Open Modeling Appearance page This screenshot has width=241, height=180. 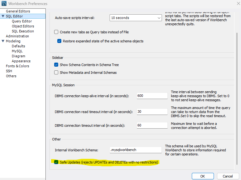tap(21, 61)
